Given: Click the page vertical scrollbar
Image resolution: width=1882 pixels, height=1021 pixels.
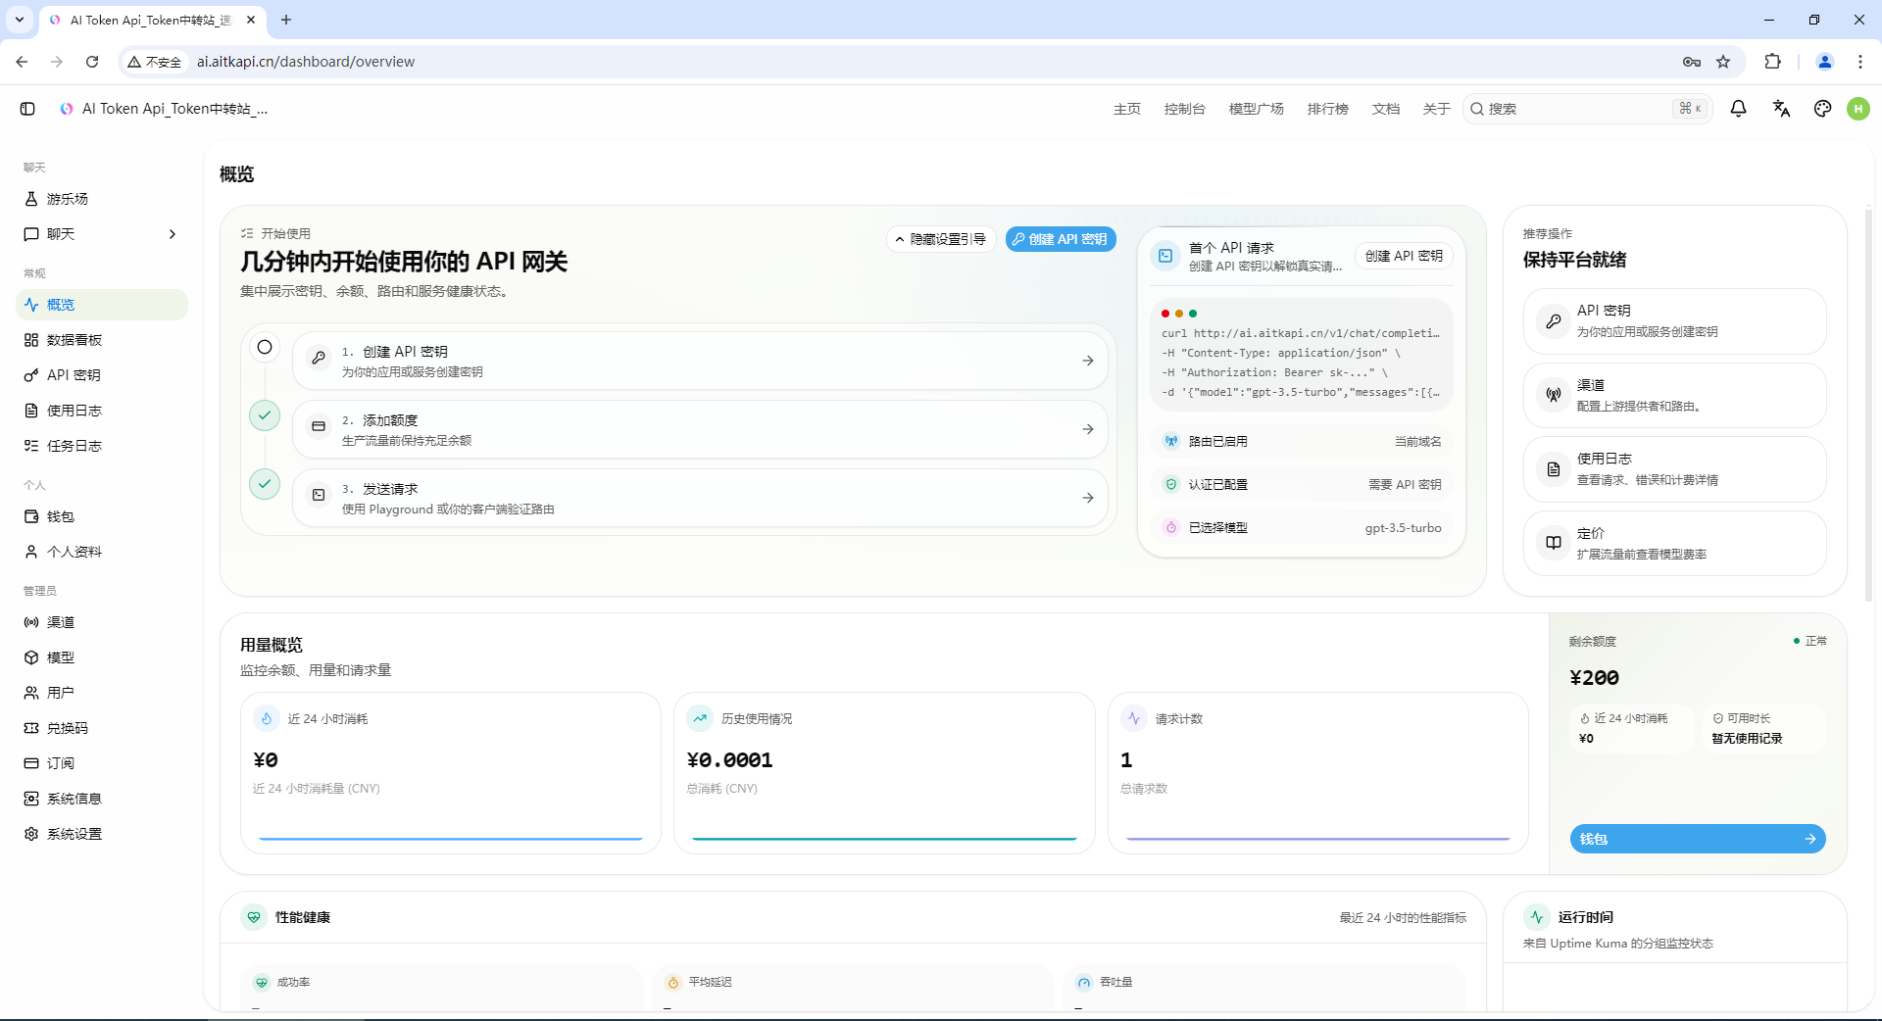Looking at the screenshot, I should (1869, 404).
